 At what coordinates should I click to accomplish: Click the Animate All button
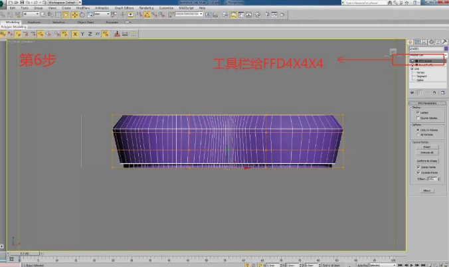(x=427, y=152)
